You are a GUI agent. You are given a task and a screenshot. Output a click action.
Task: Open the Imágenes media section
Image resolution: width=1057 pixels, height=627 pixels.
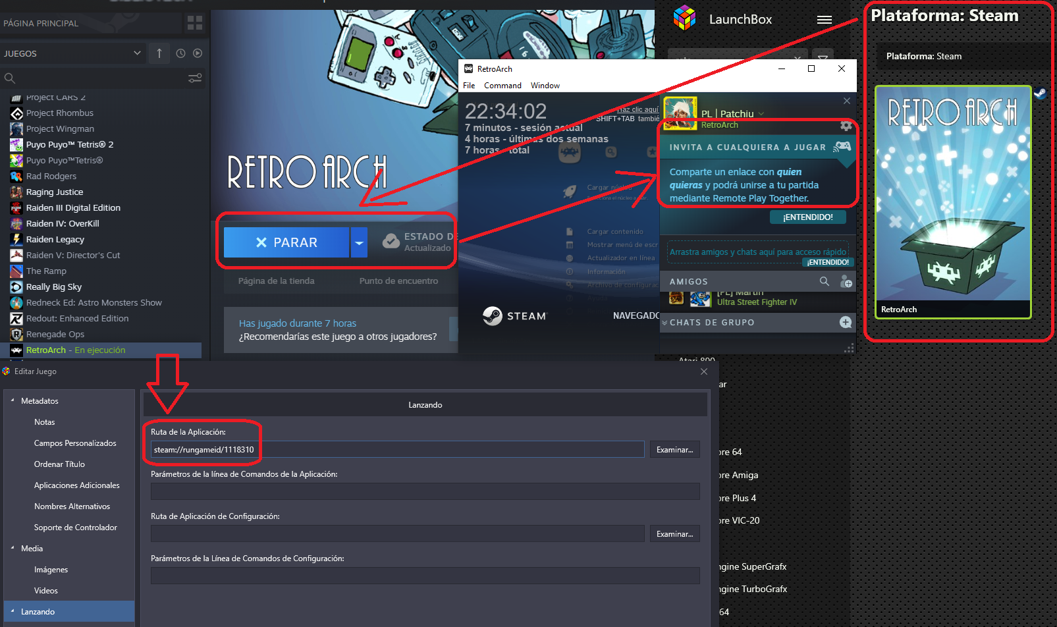[x=51, y=570]
